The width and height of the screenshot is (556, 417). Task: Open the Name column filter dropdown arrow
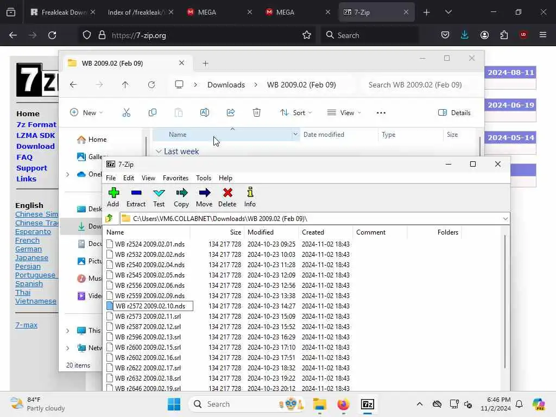tap(295, 135)
